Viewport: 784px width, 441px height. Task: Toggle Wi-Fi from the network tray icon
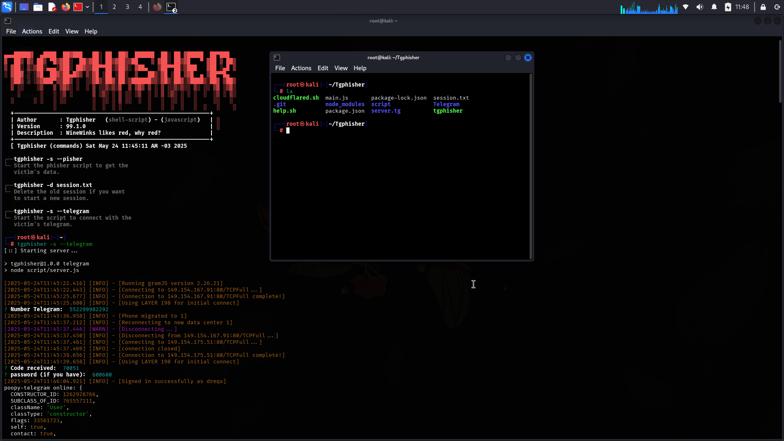point(686,7)
